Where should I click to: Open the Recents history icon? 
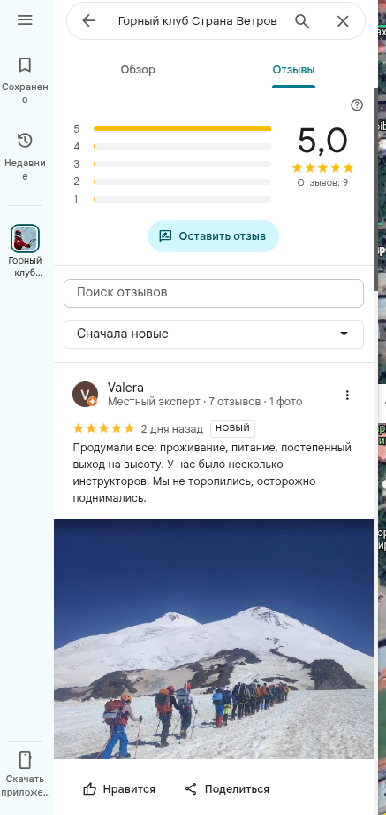(x=25, y=141)
